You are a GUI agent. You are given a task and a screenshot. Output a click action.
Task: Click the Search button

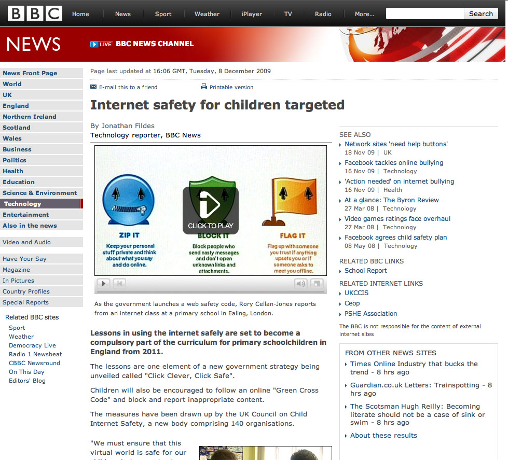pos(480,13)
